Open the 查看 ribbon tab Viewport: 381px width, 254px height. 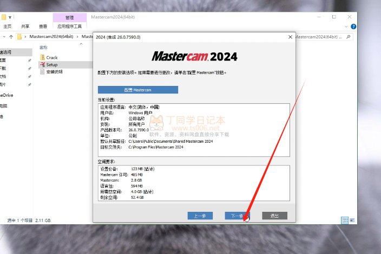pyautogui.click(x=43, y=26)
